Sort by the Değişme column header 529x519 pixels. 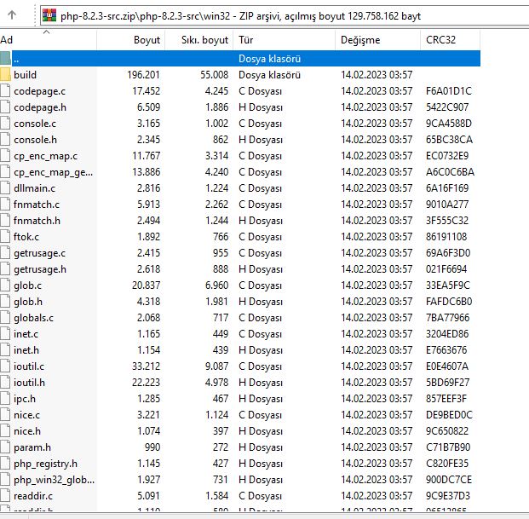[x=378, y=40]
